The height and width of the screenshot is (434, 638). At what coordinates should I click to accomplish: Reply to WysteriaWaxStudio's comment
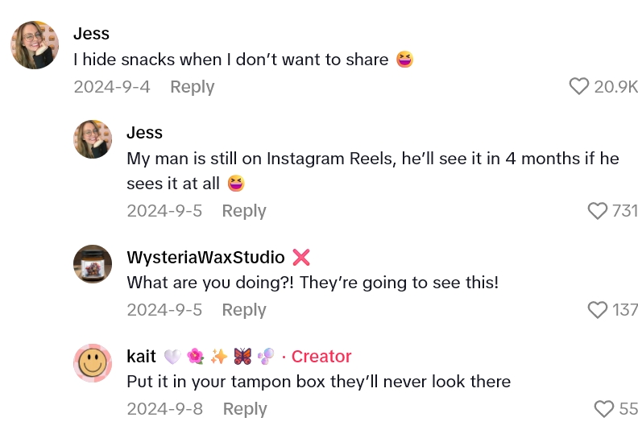click(244, 310)
